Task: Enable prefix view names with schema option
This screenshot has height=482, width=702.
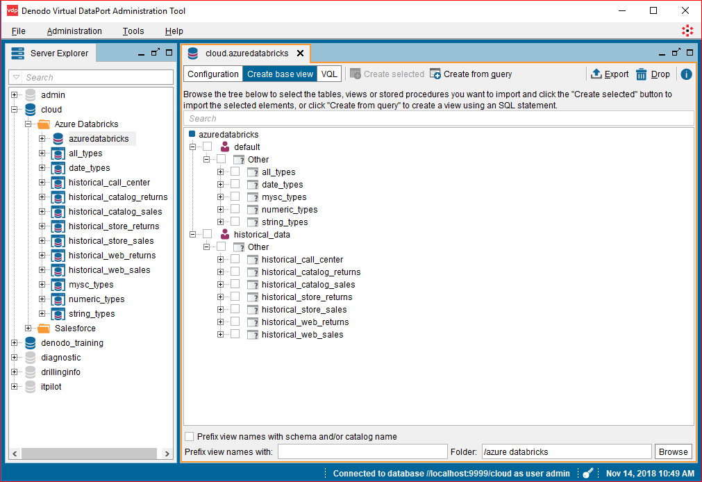Action: coord(190,436)
